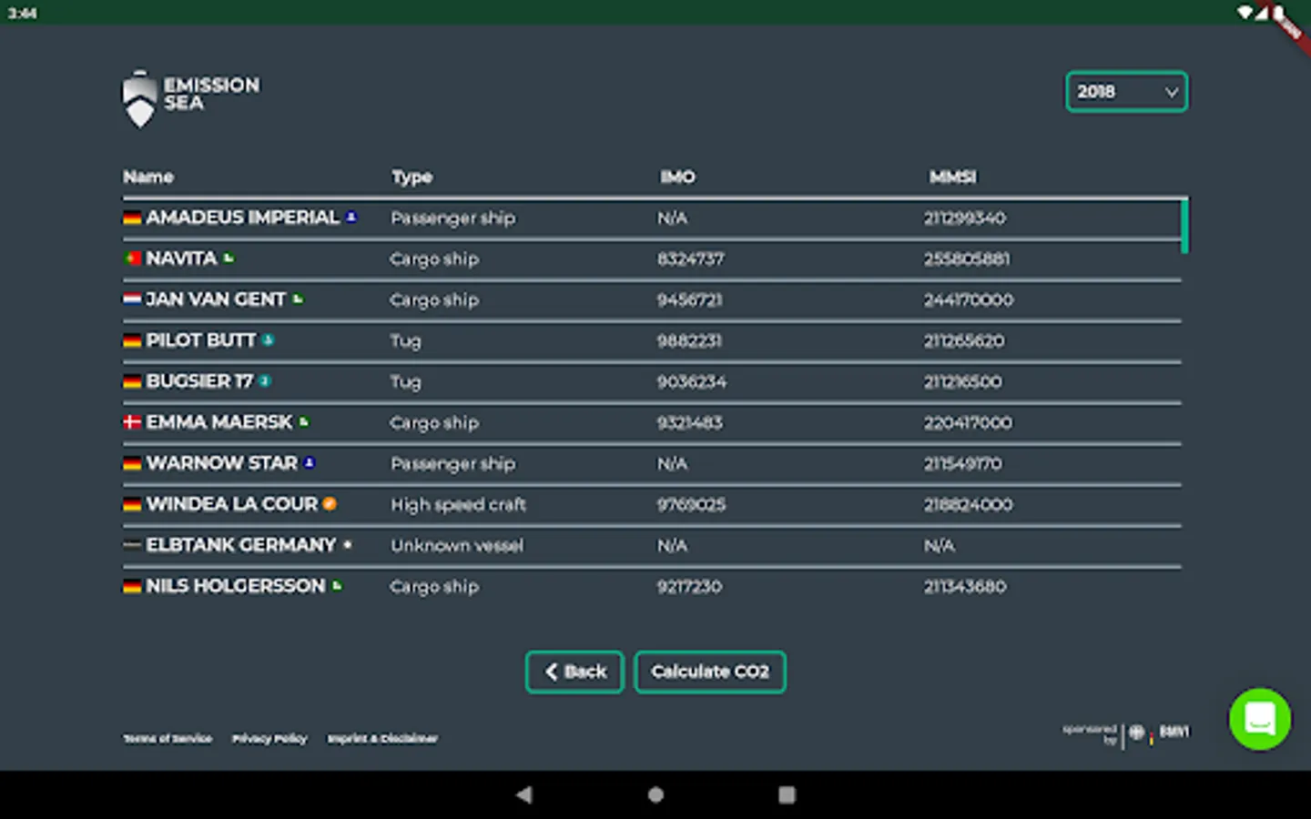Select the JAN VAN GENT ship name
The image size is (1311, 819).
[x=216, y=299]
